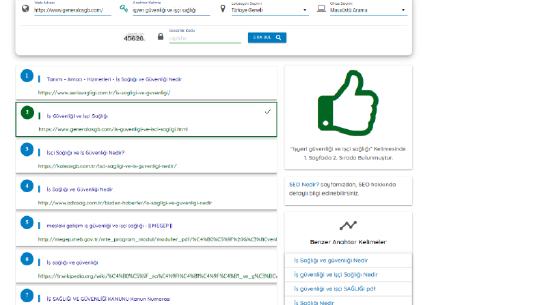Click the checkmark in result 2
The width and height of the screenshot is (542, 305).
[x=267, y=111]
